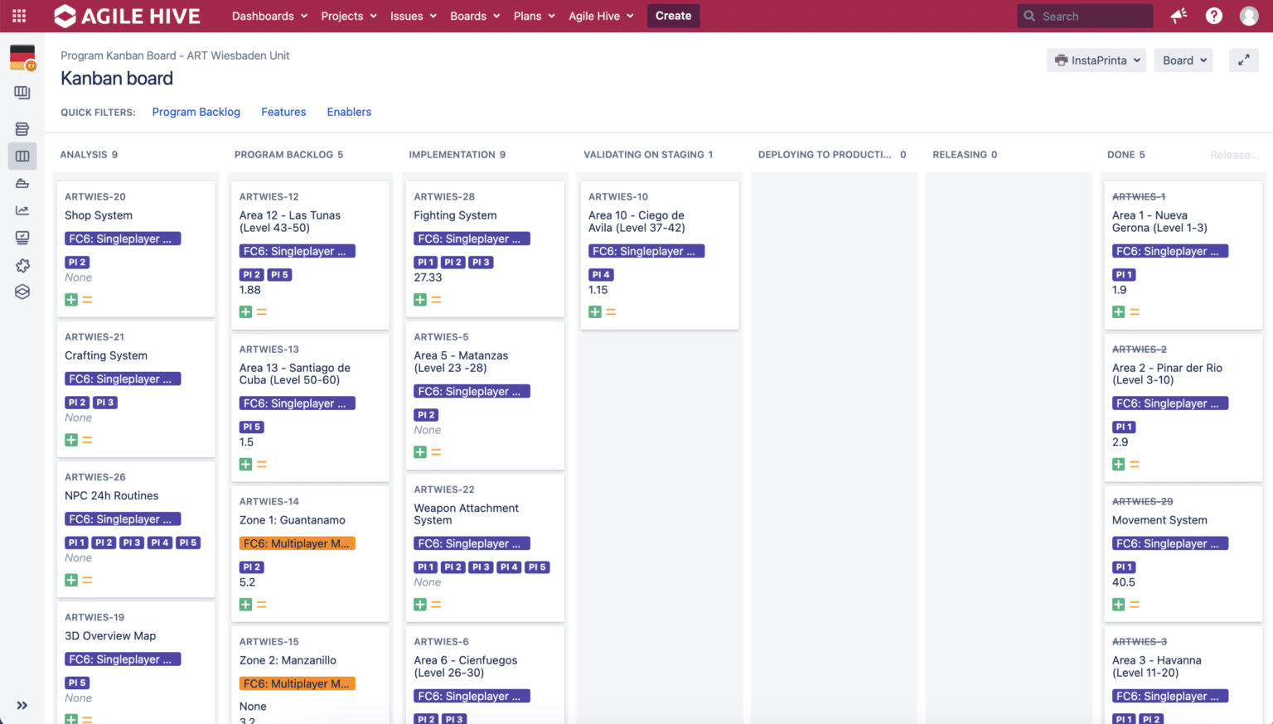
Task: Open the app switcher grid icon
Action: [x=19, y=16]
